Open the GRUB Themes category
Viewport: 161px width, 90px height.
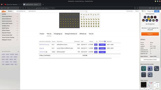tap(6, 28)
